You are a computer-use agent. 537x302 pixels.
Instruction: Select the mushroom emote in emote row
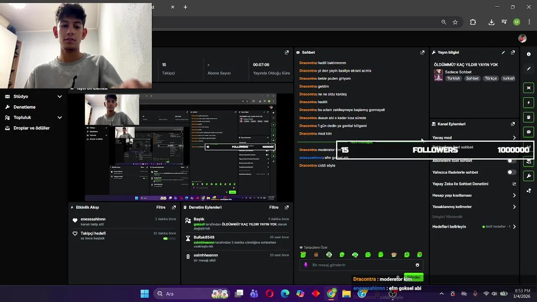[394, 255]
